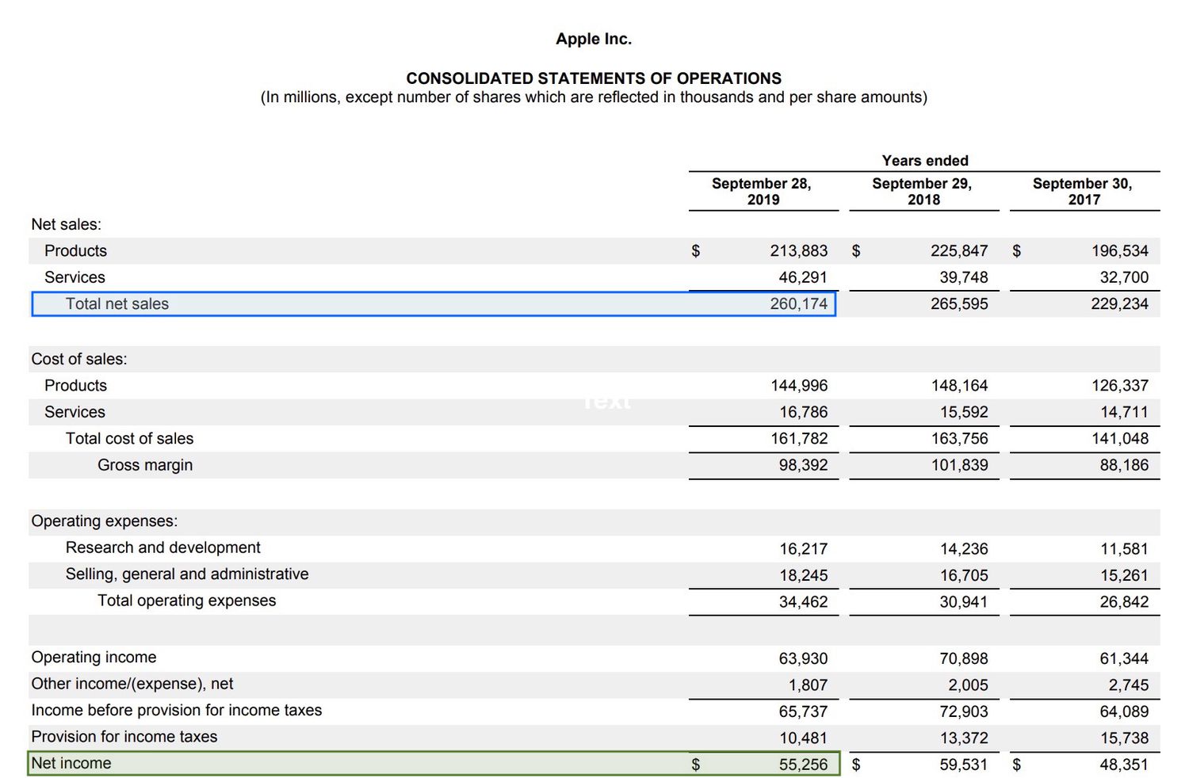1189x778 pixels.
Task: Click the 2018 cost of Products 148,164
Action: [959, 386]
